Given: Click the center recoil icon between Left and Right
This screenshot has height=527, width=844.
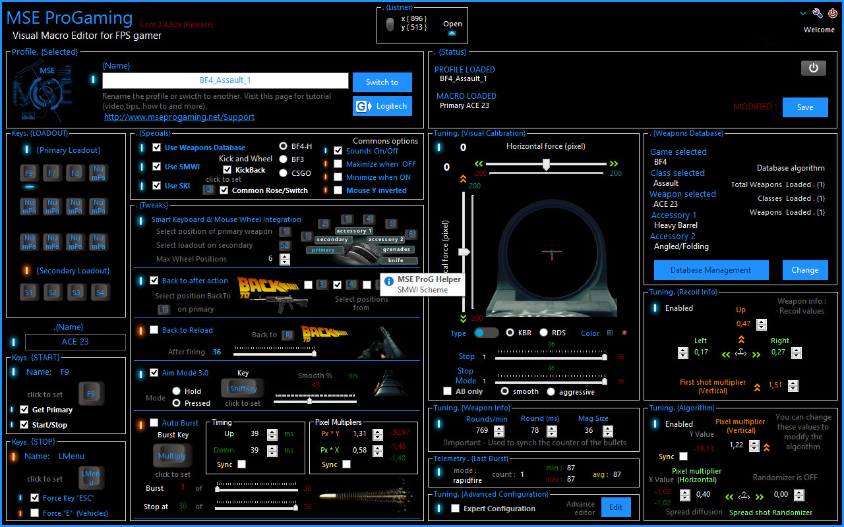Looking at the screenshot, I should pyautogui.click(x=740, y=353).
